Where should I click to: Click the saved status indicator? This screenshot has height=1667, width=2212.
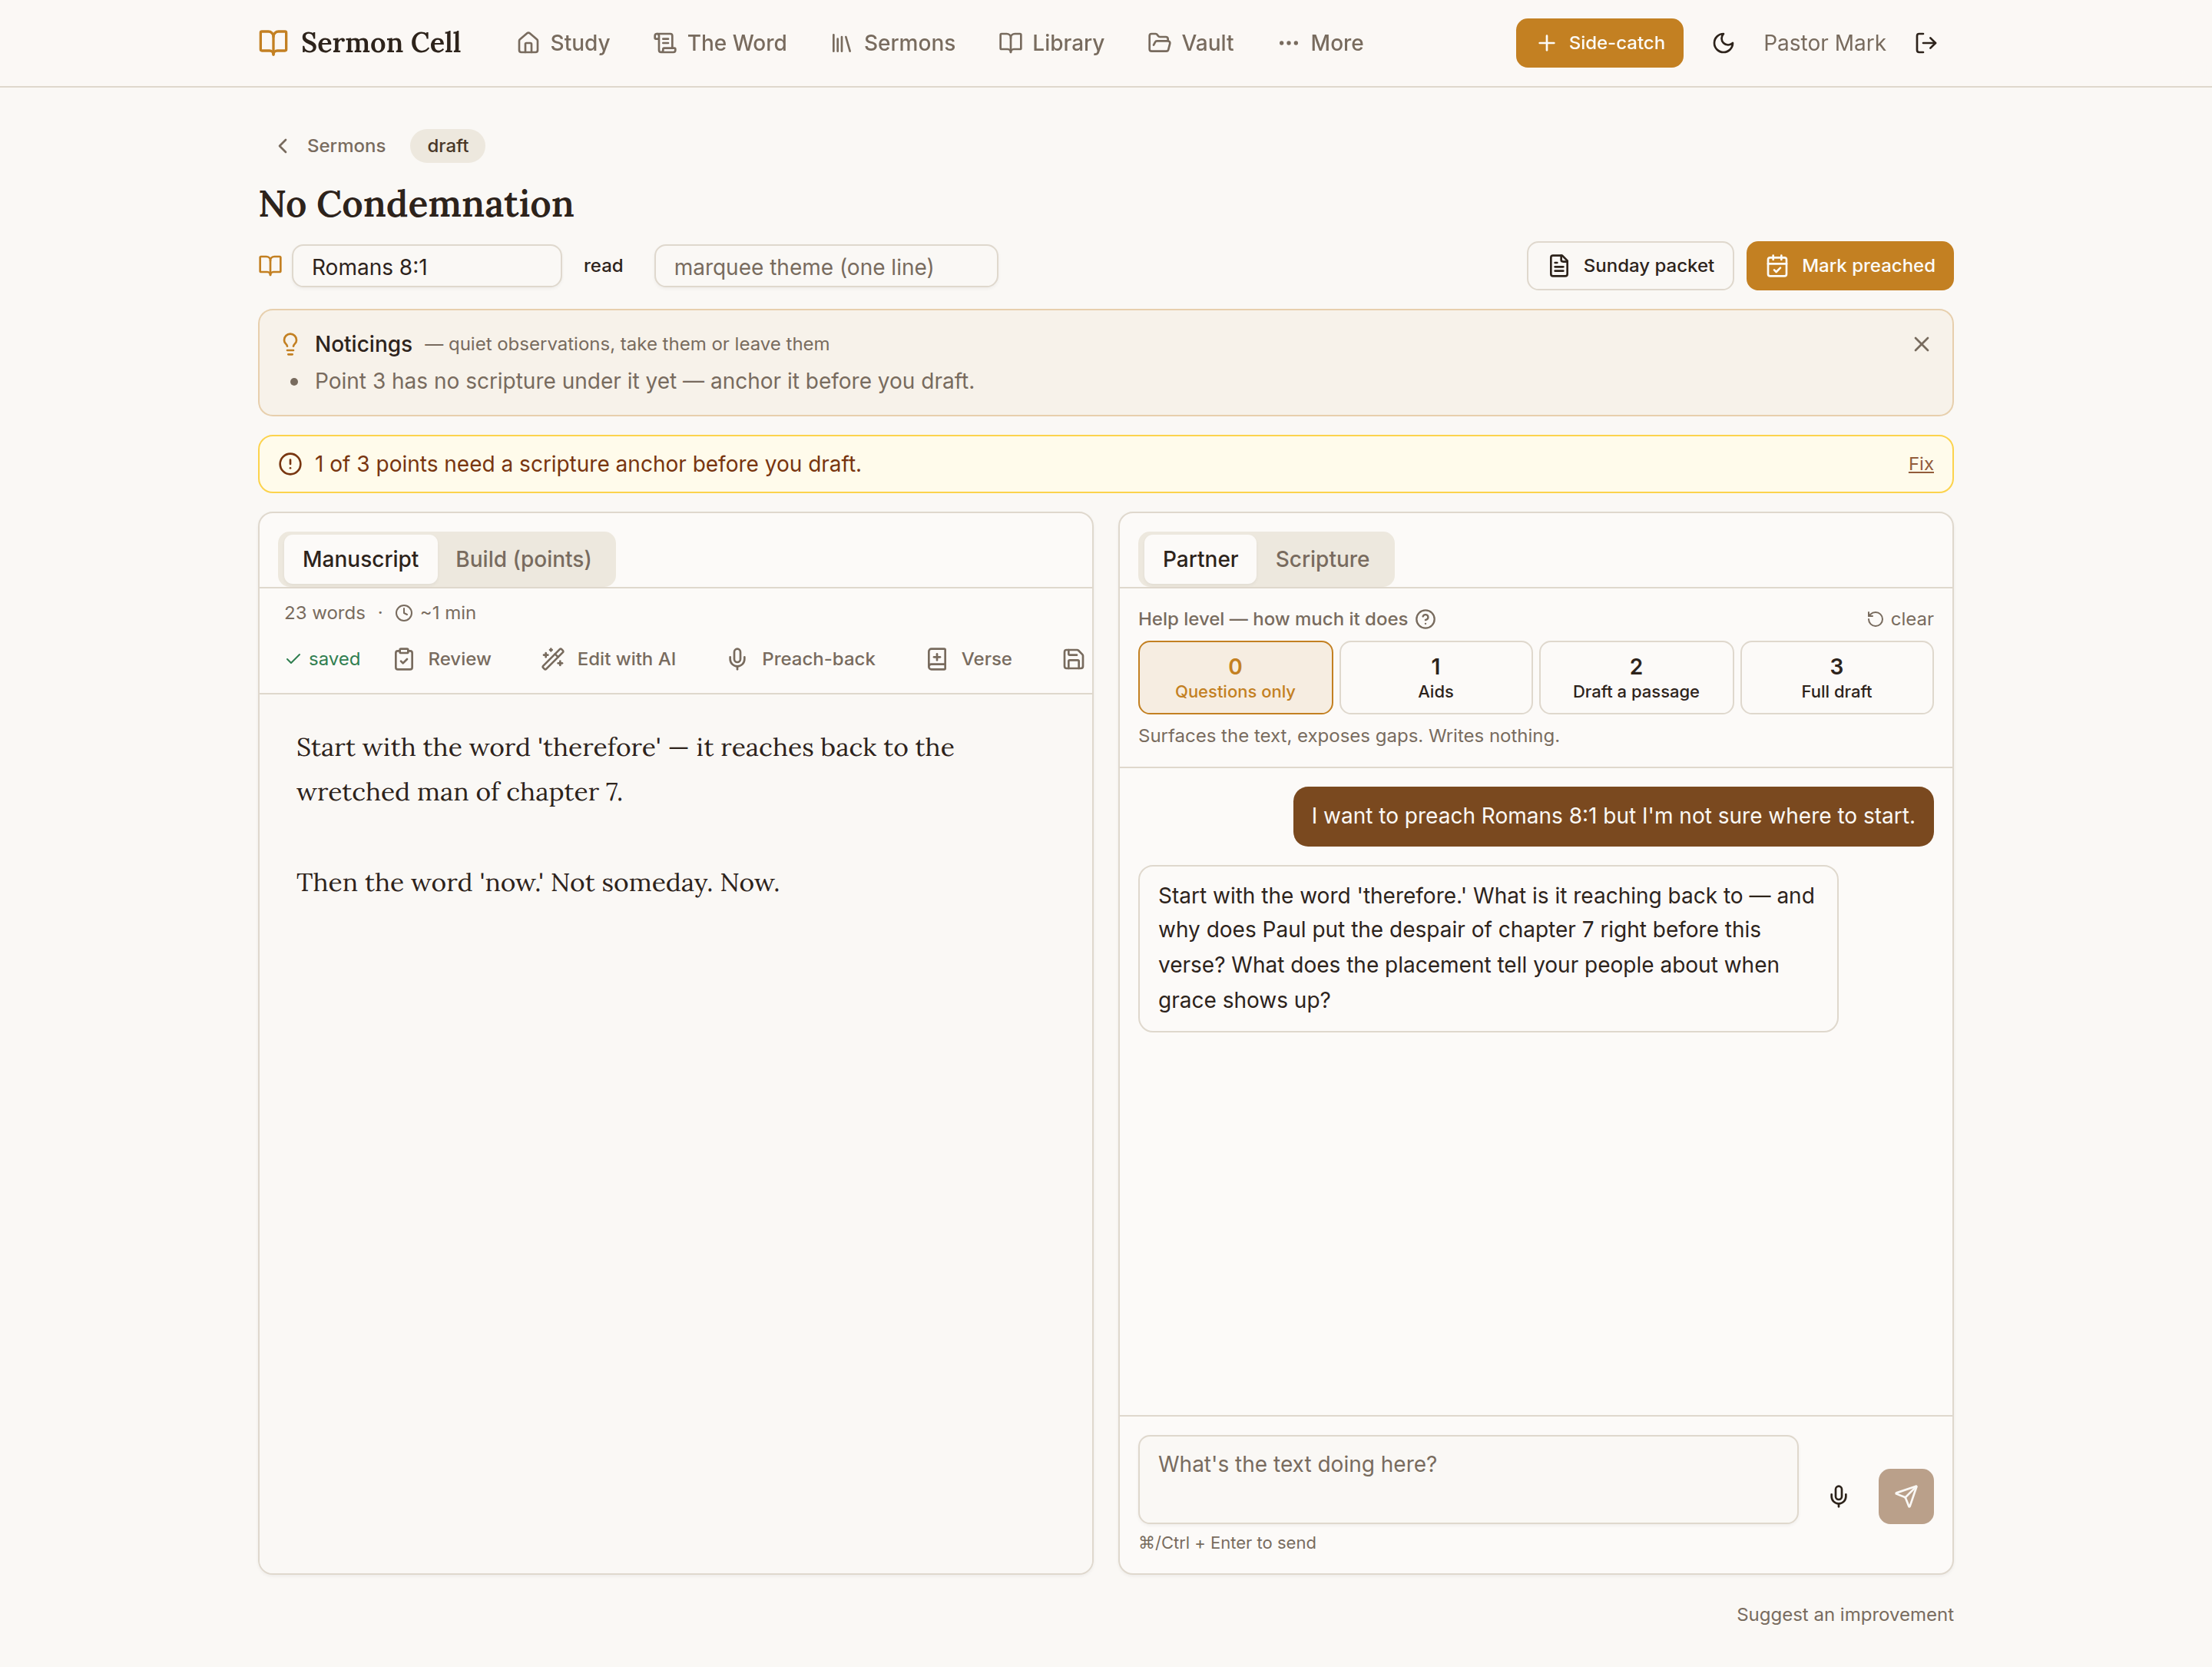pyautogui.click(x=322, y=659)
